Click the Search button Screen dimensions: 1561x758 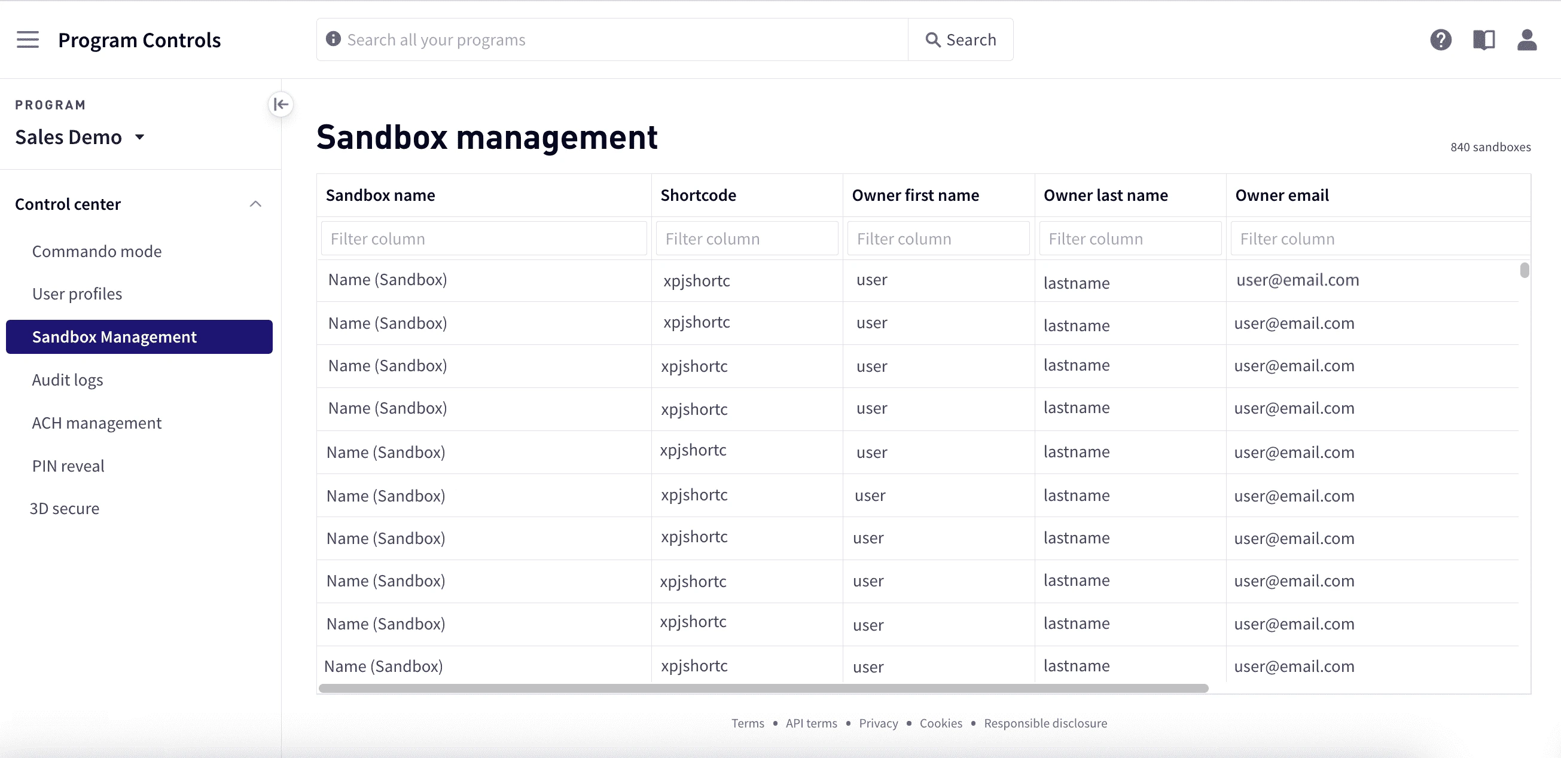click(961, 39)
